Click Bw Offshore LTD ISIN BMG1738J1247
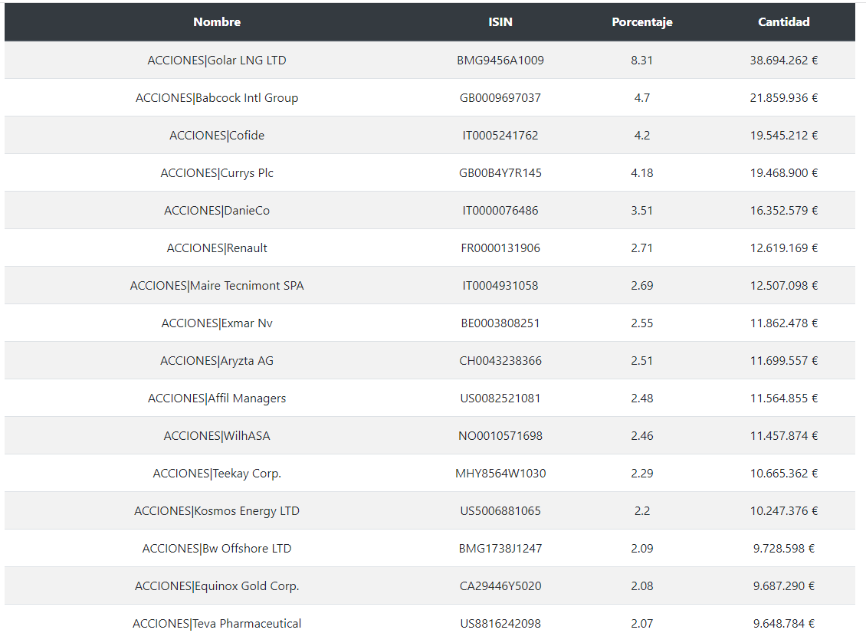This screenshot has height=633, width=866. [500, 548]
